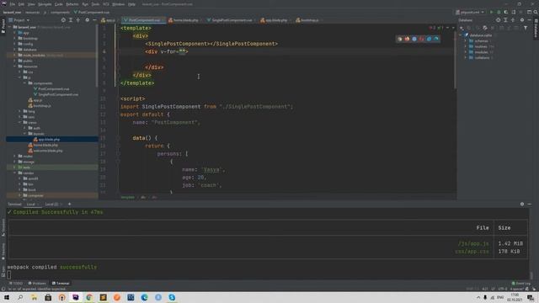
Task: Switch to the Local (2) terminal tab
Action: pos(51,205)
